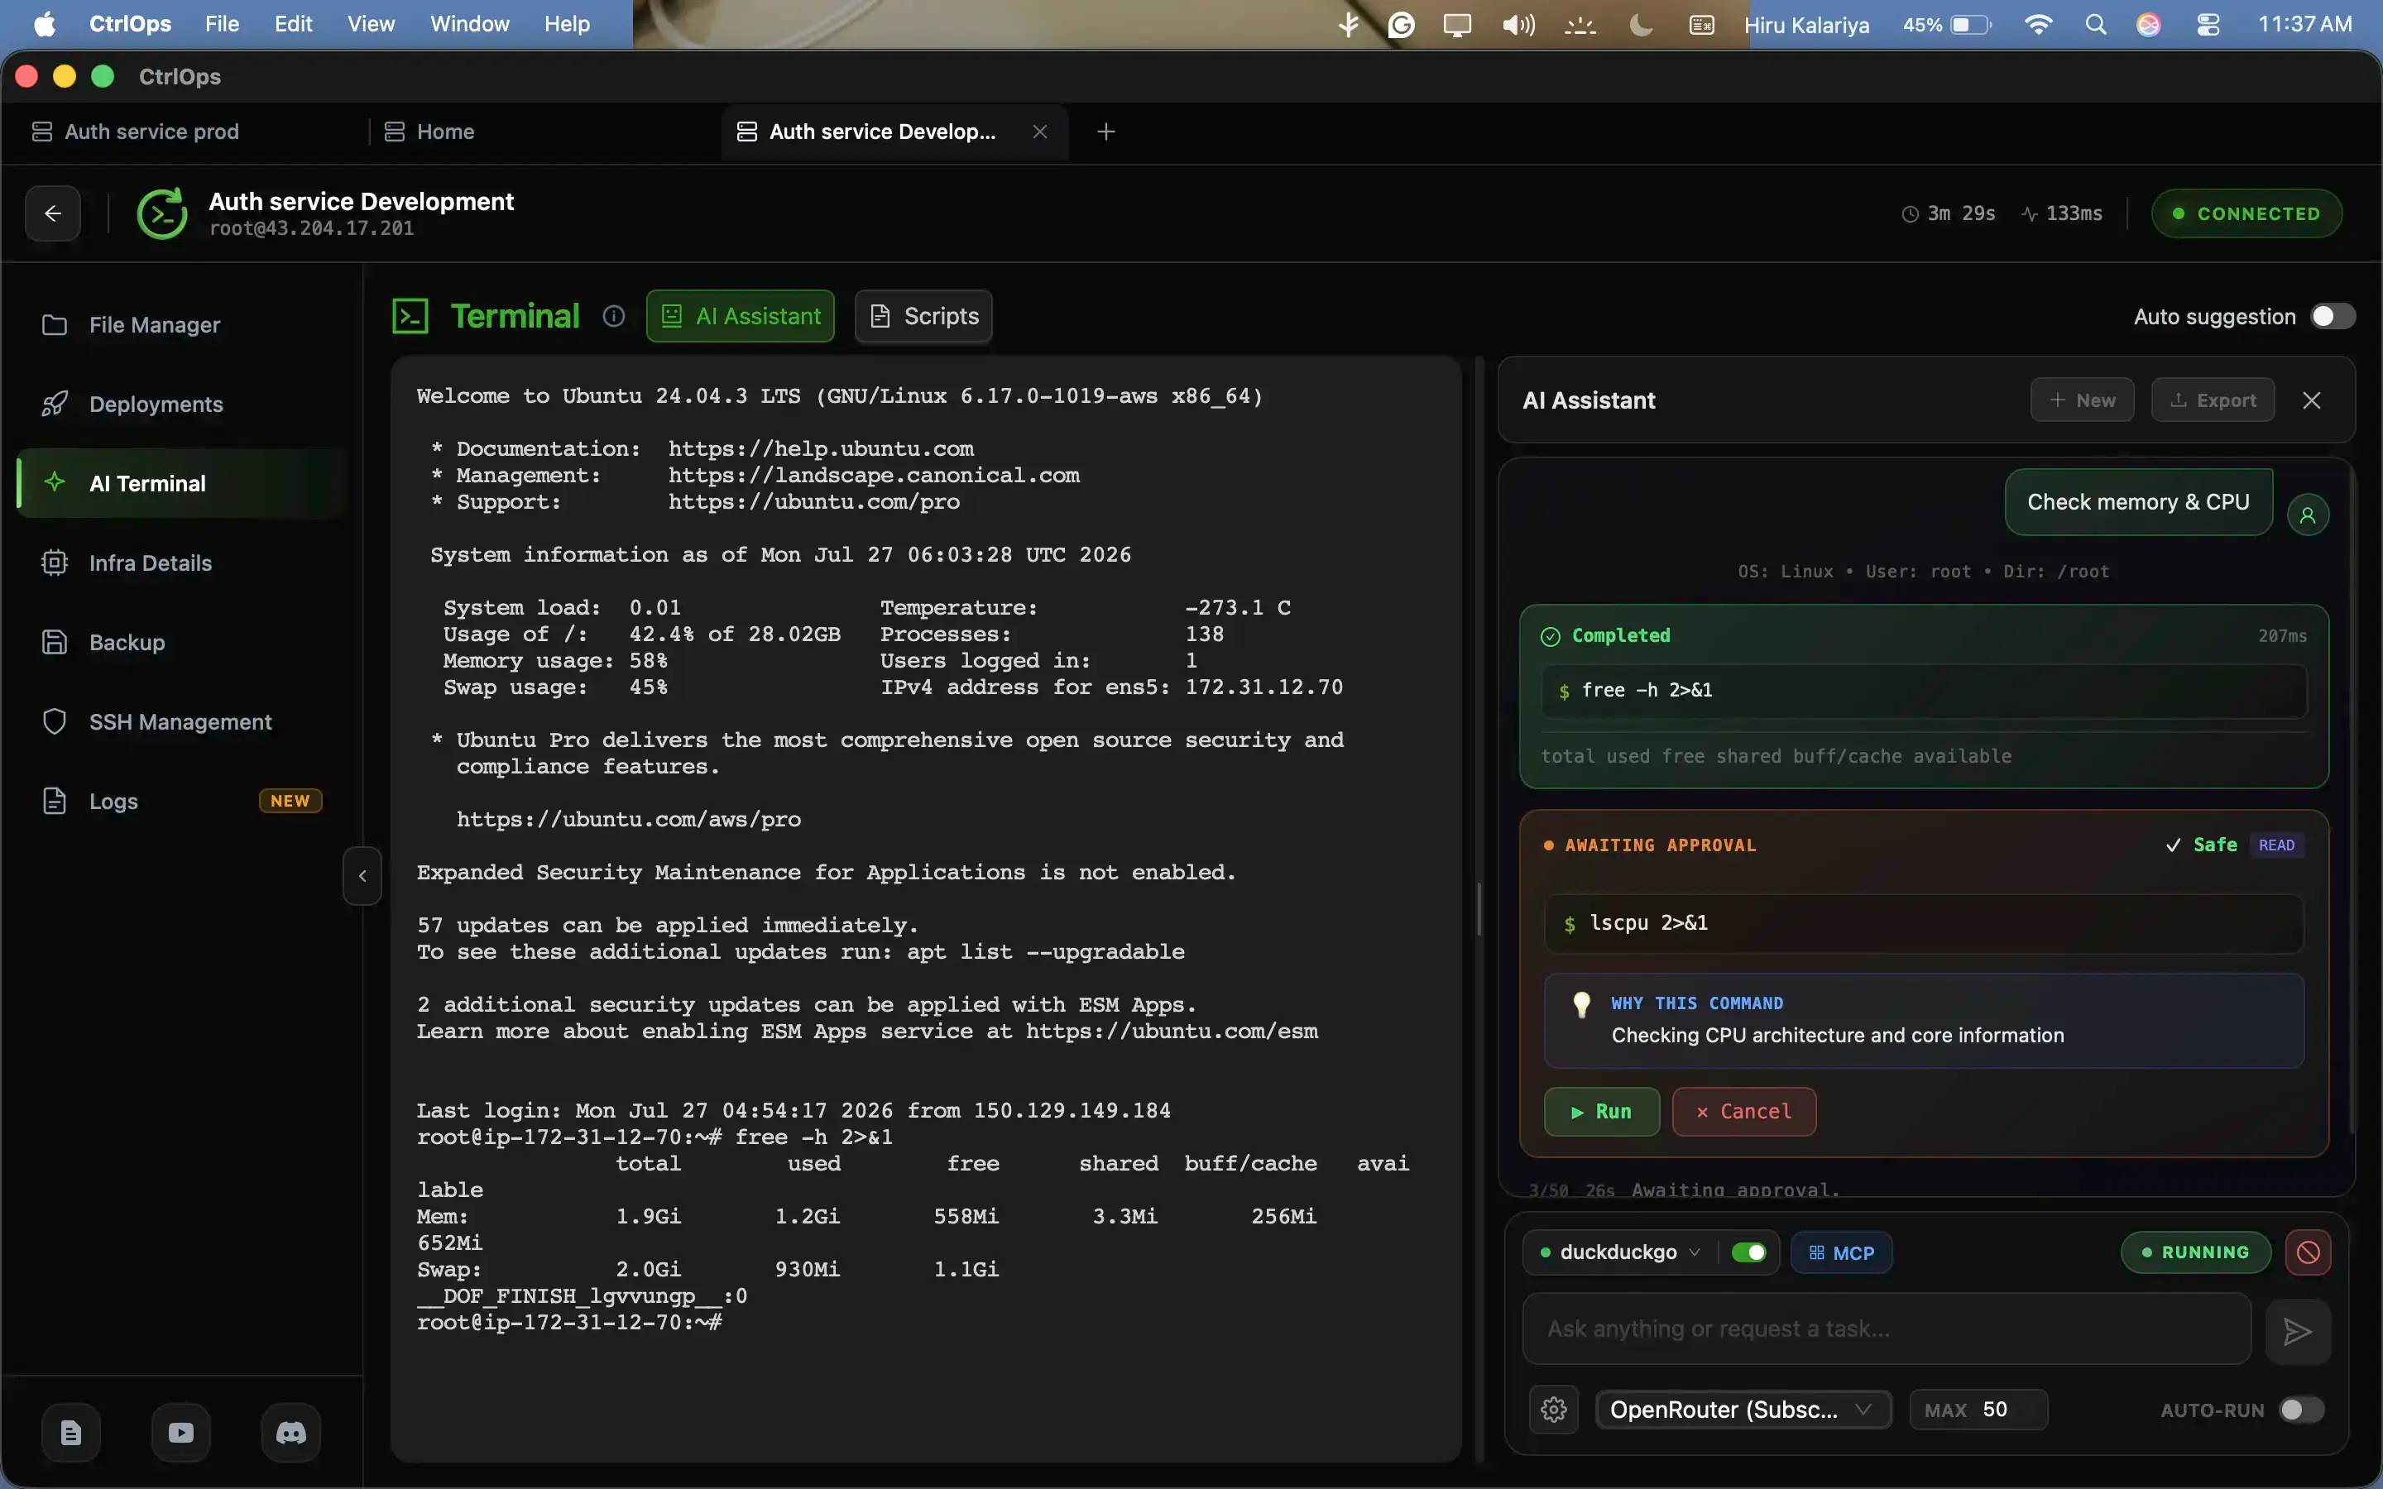Run the lscpu command
Viewport: 2383px width, 1489px height.
point(1601,1112)
